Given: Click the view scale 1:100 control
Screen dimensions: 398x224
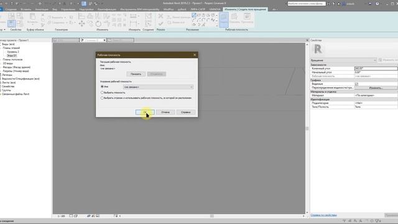Looking at the screenshot, I should (x=61, y=216).
